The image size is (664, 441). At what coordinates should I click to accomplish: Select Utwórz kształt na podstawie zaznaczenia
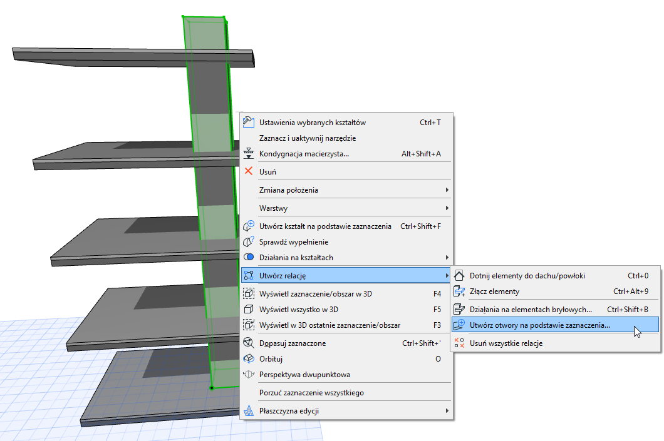coord(346,226)
